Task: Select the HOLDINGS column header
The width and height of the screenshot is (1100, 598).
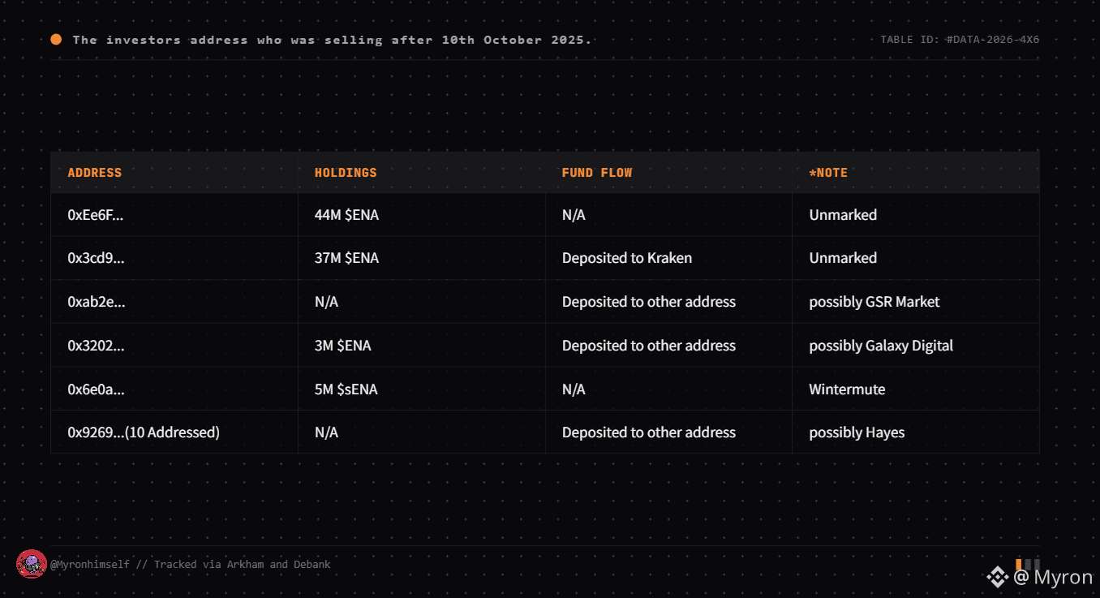Action: (x=346, y=173)
